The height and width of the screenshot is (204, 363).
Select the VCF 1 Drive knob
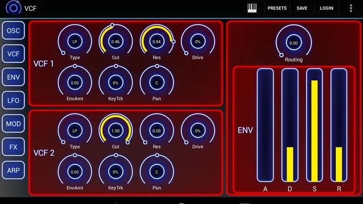198,41
